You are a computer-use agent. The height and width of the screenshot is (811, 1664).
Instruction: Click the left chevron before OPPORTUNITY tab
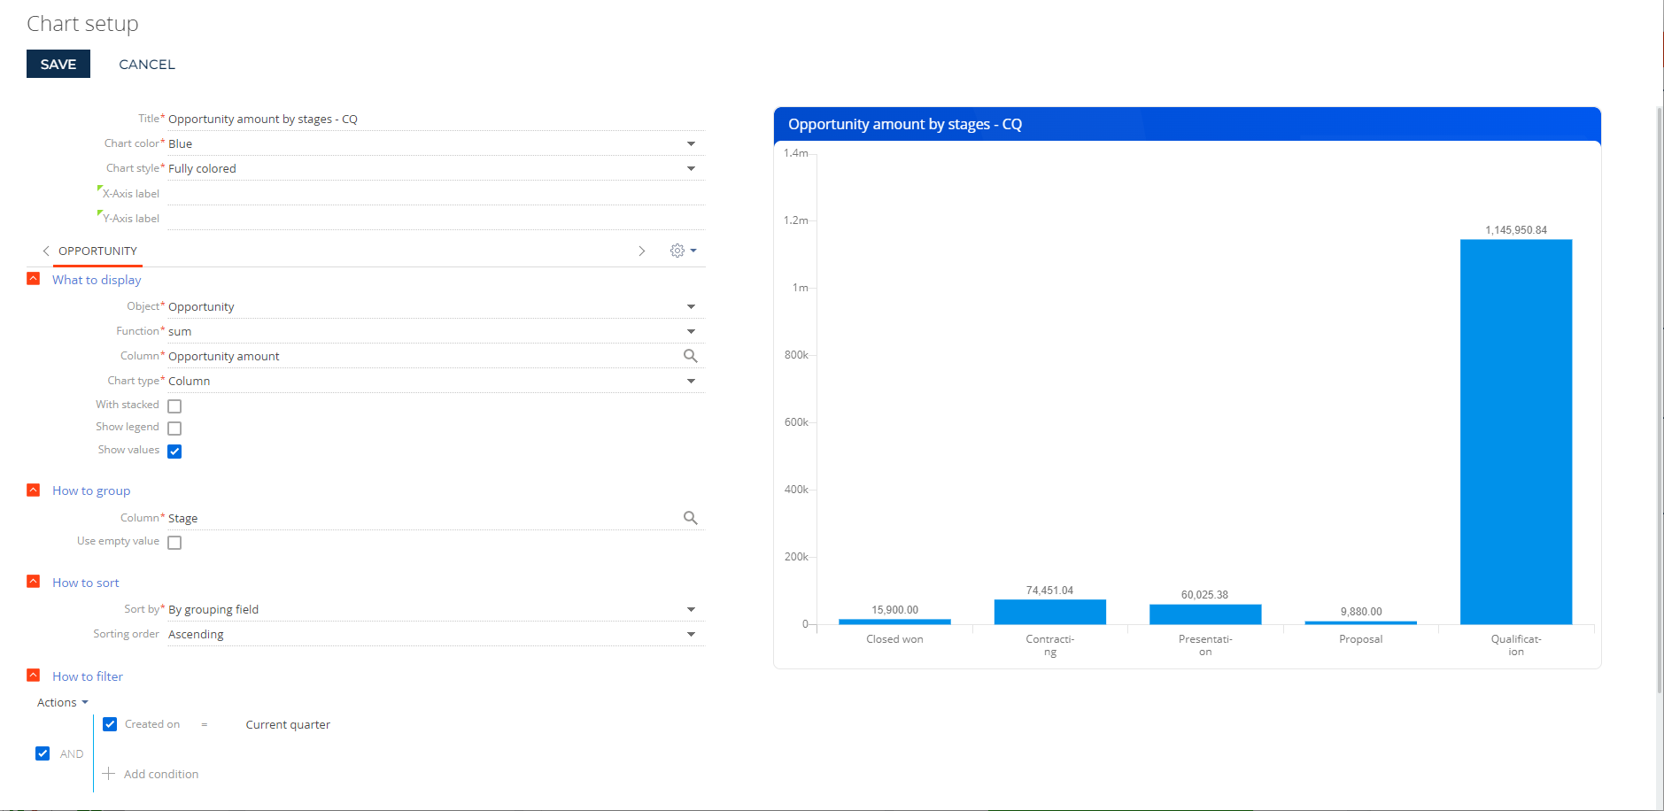(46, 251)
